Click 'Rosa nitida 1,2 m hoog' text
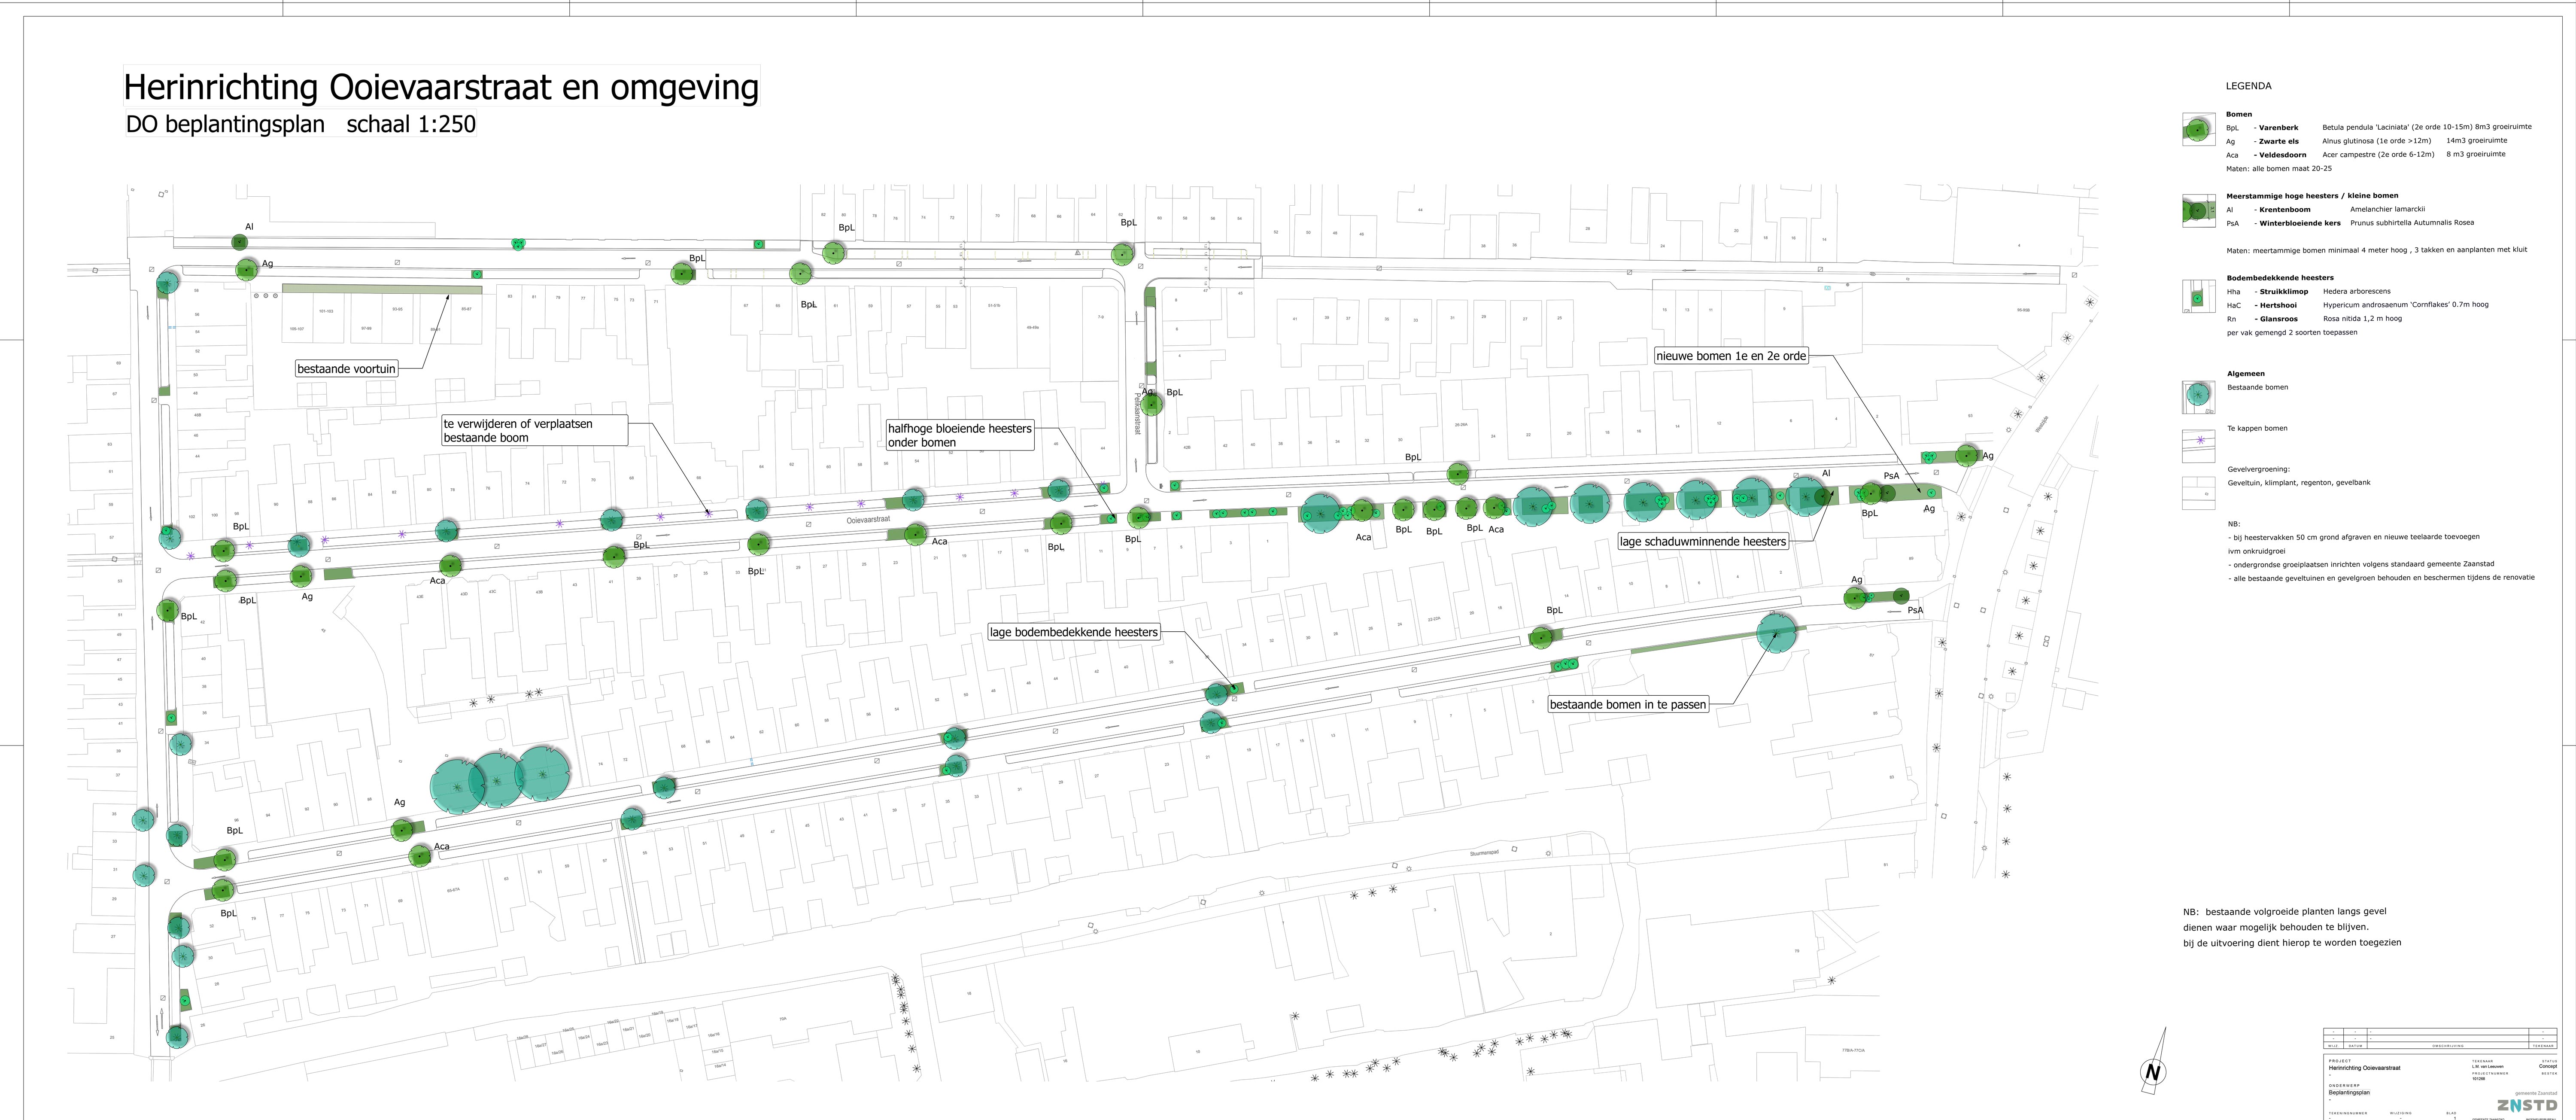Screen dimensions: 2576x1120 (2363, 319)
